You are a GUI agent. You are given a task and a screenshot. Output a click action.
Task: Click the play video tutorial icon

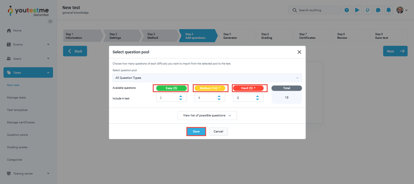(357, 10)
